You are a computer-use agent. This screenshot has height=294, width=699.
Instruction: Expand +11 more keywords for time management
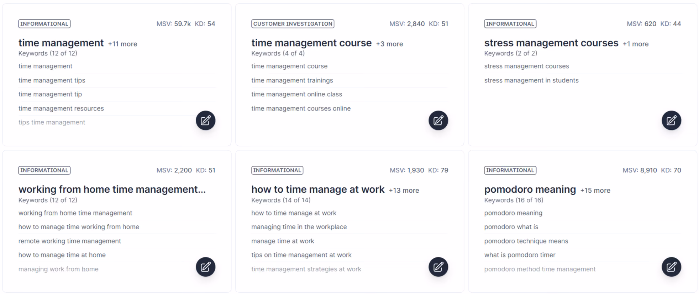tap(122, 44)
